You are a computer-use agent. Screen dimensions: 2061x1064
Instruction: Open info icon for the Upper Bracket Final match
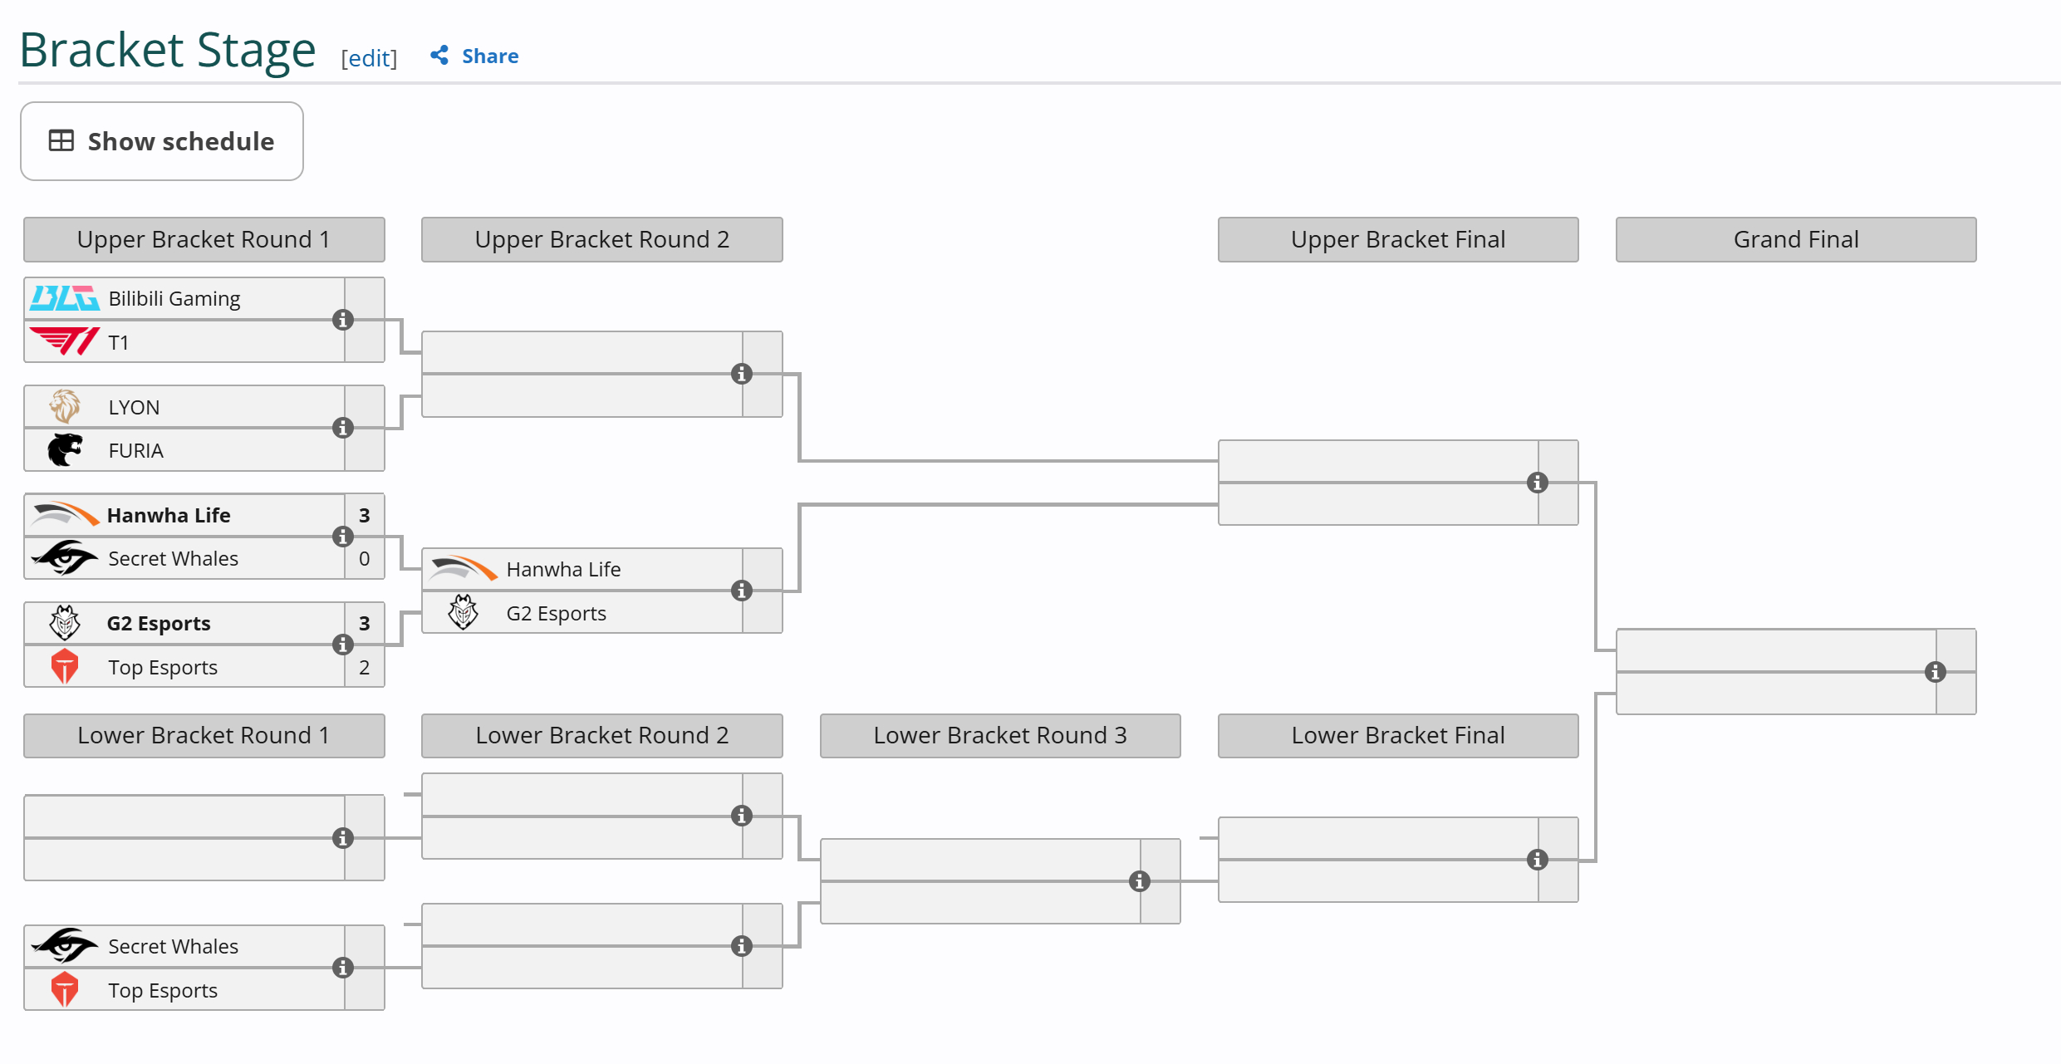[1538, 483]
